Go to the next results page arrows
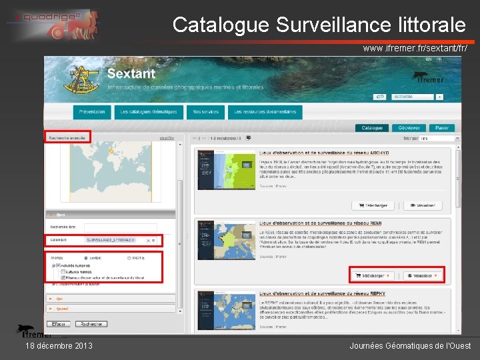Viewport: 480px width, 360px height. tap(204, 139)
